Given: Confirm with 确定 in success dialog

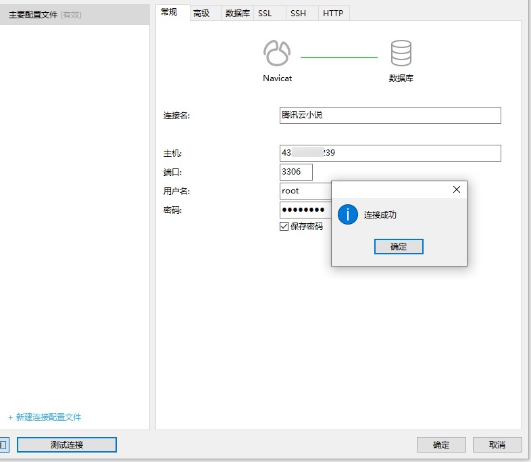Looking at the screenshot, I should coord(399,246).
